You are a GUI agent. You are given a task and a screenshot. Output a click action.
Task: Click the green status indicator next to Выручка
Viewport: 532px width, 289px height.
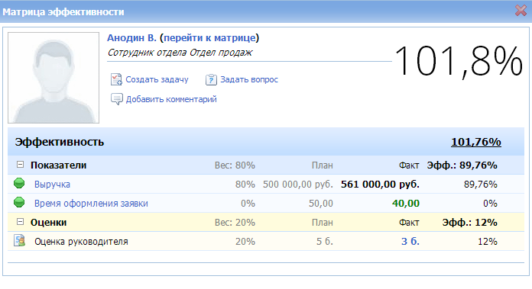19,184
